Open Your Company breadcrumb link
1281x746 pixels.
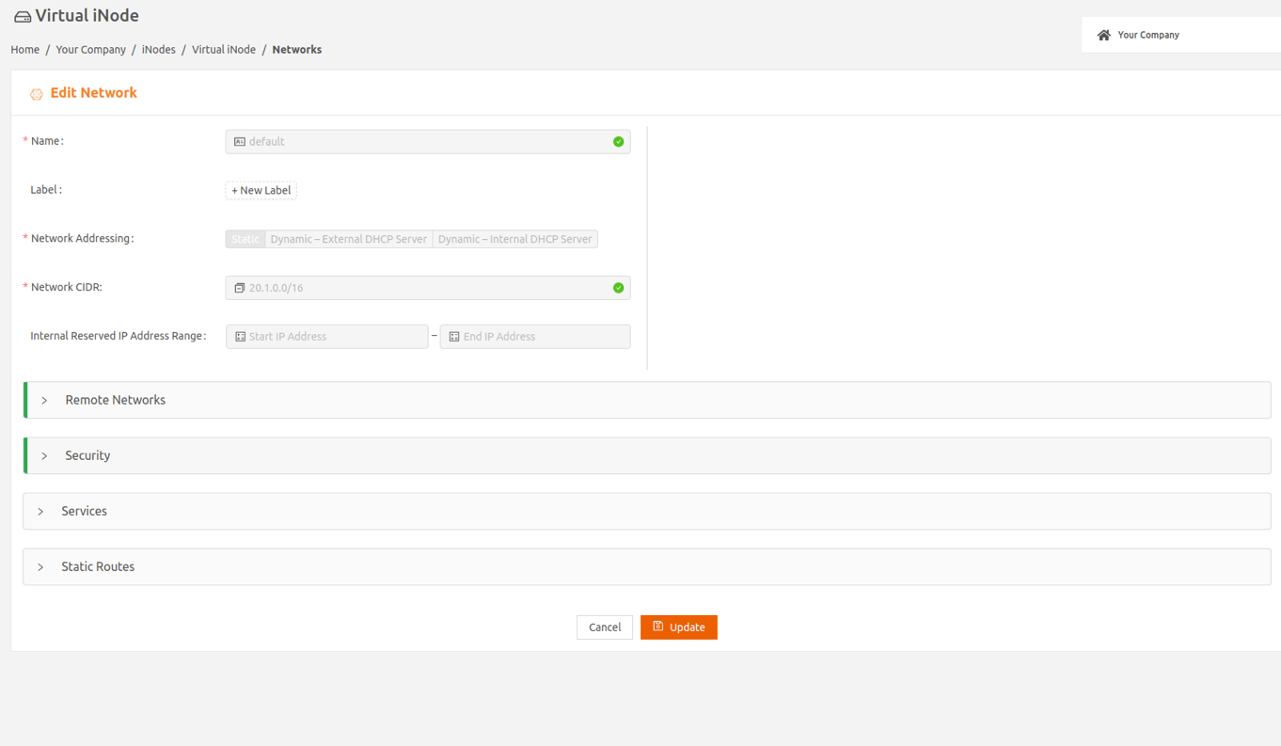tap(90, 50)
